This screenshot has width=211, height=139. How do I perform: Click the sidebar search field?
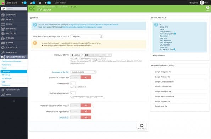tap(16, 8)
